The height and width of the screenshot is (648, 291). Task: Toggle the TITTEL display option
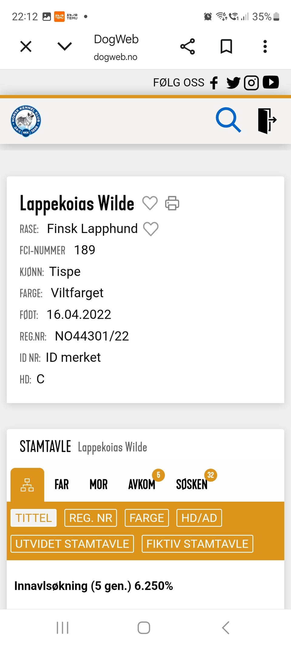[x=34, y=518]
